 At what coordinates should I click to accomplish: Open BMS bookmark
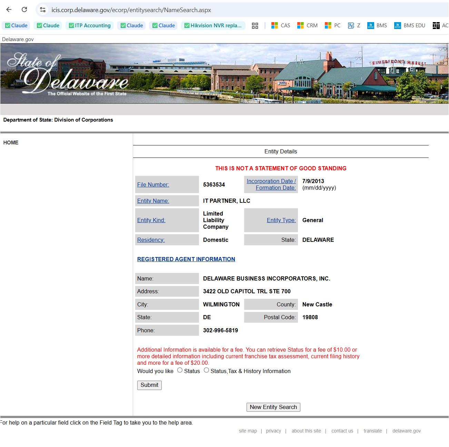coord(377,26)
